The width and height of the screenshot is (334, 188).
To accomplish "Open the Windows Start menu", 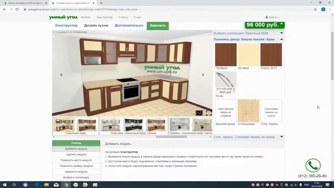I will [x=5, y=185].
